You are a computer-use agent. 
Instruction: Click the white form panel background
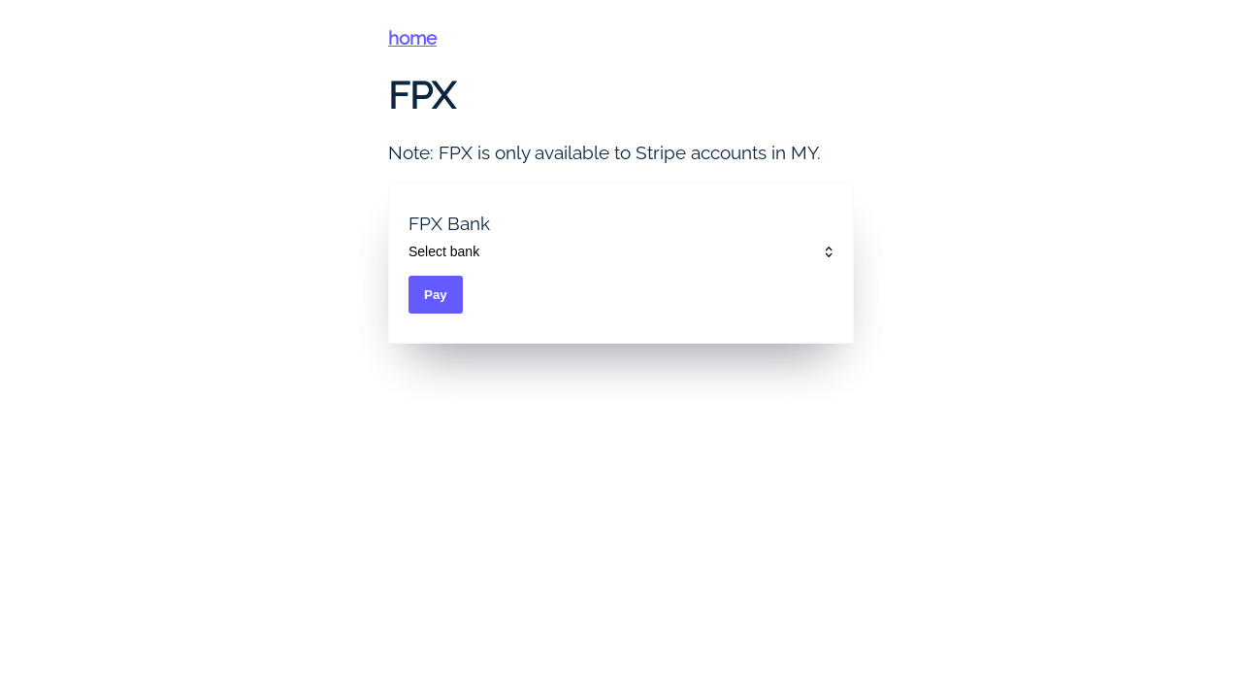coord(679,311)
